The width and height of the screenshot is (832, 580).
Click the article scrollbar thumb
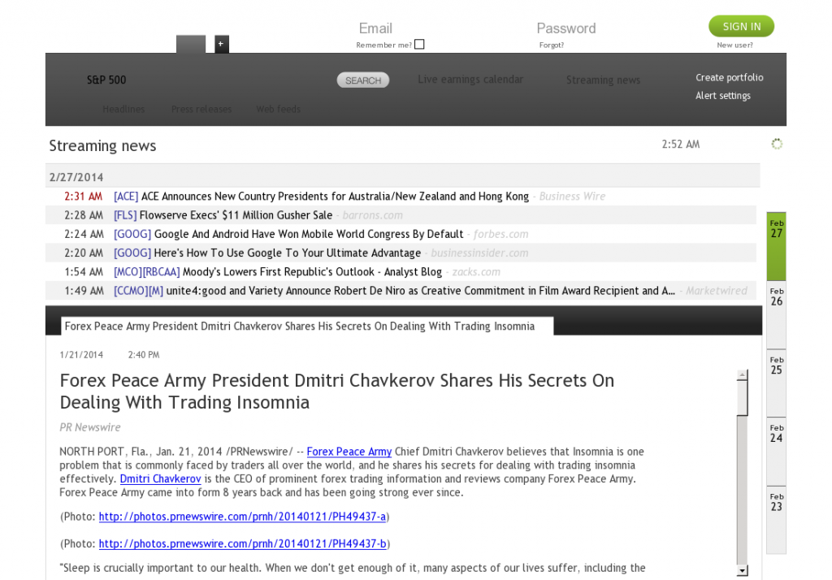743,398
